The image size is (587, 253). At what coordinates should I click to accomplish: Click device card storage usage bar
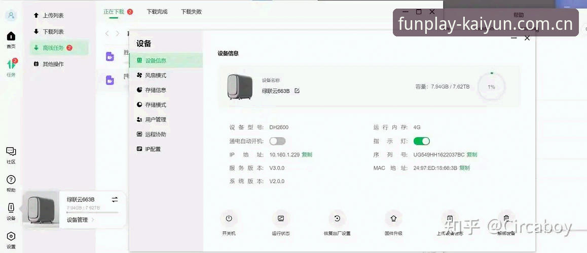click(92, 213)
